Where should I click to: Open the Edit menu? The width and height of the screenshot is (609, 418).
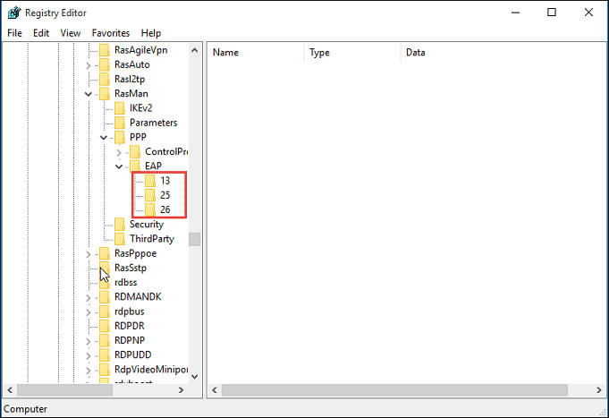pos(41,33)
